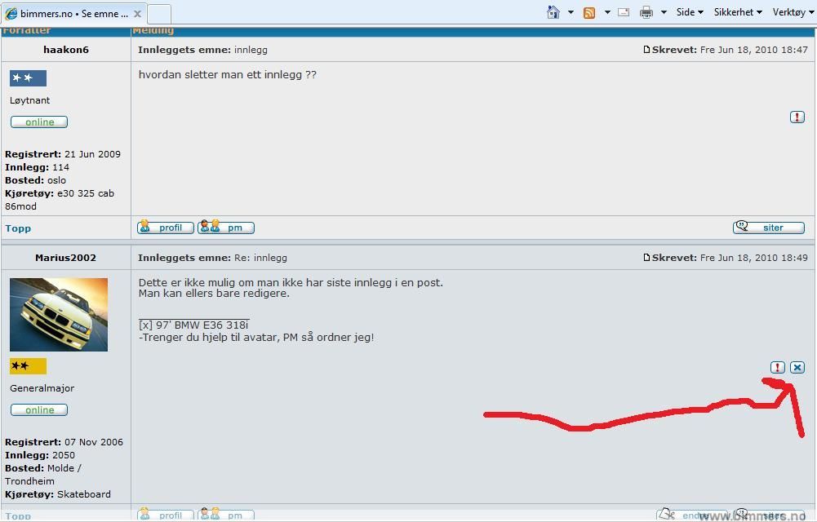This screenshot has height=522, width=817.
Task: Report haakon6's post with the exclamation icon
Action: (x=797, y=117)
